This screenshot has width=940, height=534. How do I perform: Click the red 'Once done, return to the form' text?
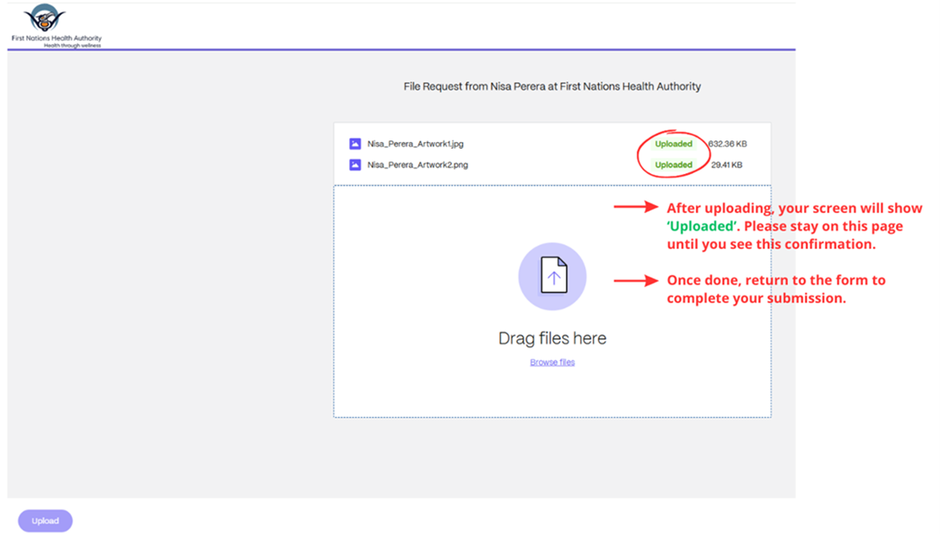coord(775,289)
